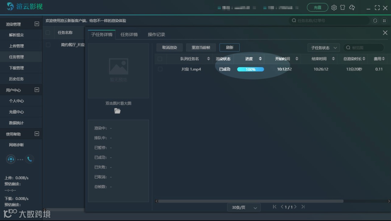391x221 pixels.
Task: Click the 渲染状态 column header
Action: (x=223, y=59)
